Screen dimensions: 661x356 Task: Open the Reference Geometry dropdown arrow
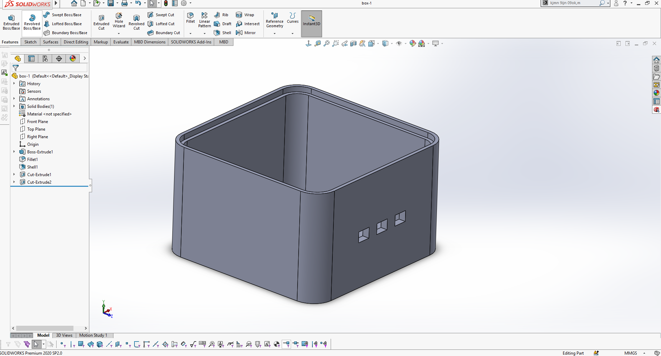[x=274, y=33]
